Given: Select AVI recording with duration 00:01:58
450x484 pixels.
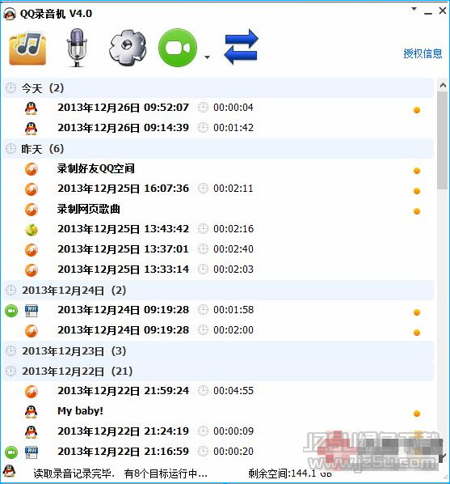Looking at the screenshot, I should [218, 310].
